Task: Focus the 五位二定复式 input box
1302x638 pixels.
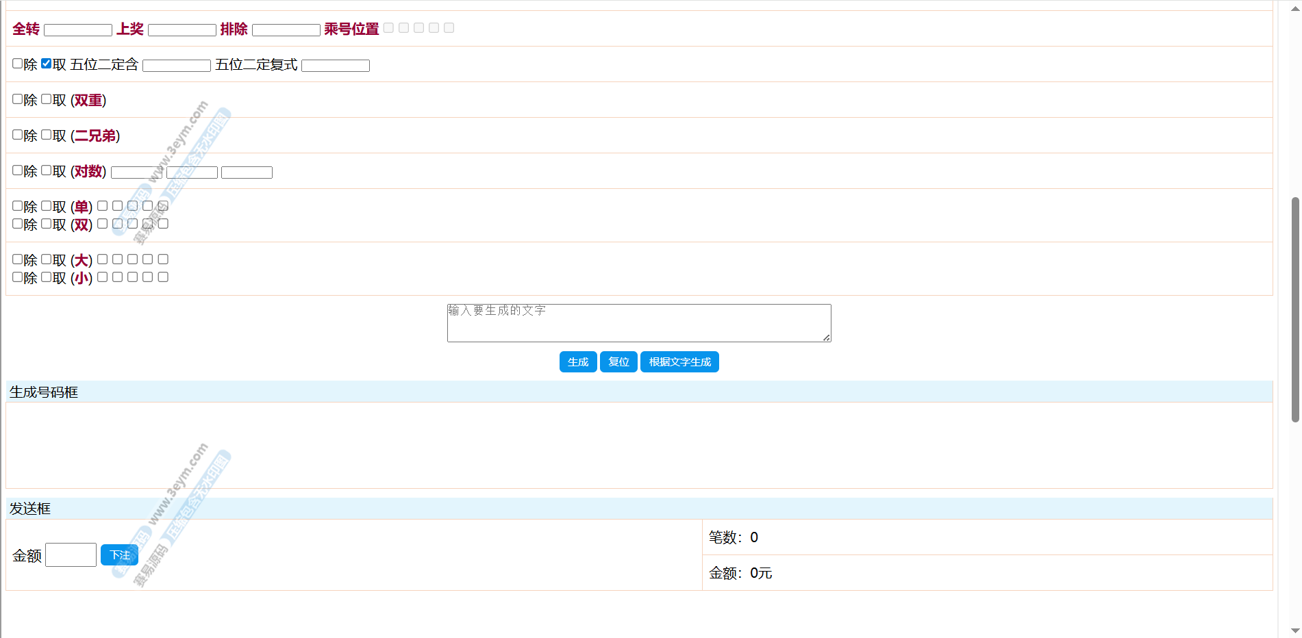Action: click(x=336, y=66)
